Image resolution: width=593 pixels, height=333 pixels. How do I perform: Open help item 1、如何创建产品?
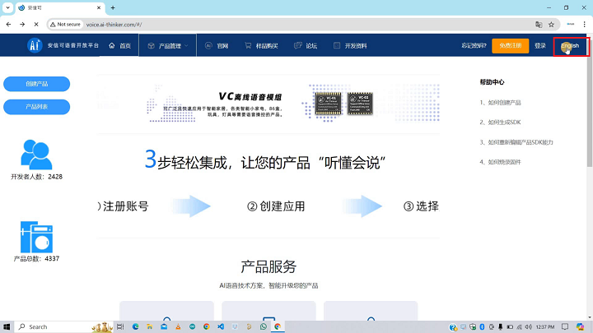(x=501, y=103)
